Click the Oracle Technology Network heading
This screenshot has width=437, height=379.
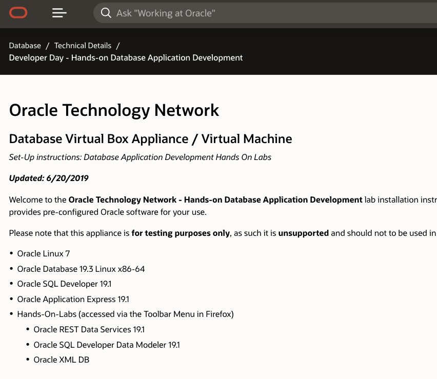tap(114, 110)
